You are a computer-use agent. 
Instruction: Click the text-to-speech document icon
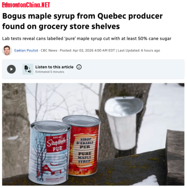point(28,69)
